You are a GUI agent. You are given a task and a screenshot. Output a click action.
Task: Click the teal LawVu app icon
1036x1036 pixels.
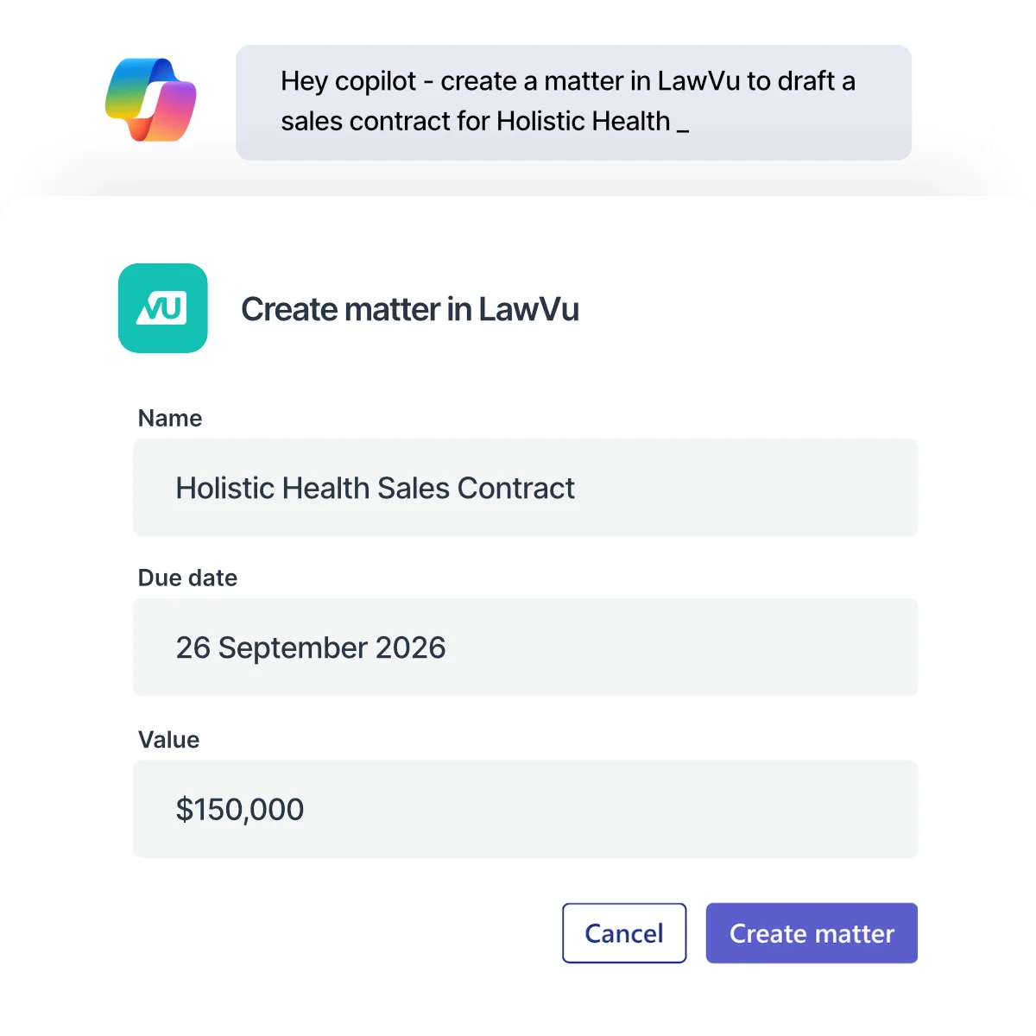[163, 308]
